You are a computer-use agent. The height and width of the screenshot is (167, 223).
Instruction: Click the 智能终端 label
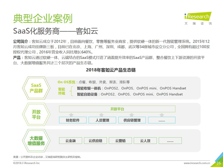tap(61, 91)
